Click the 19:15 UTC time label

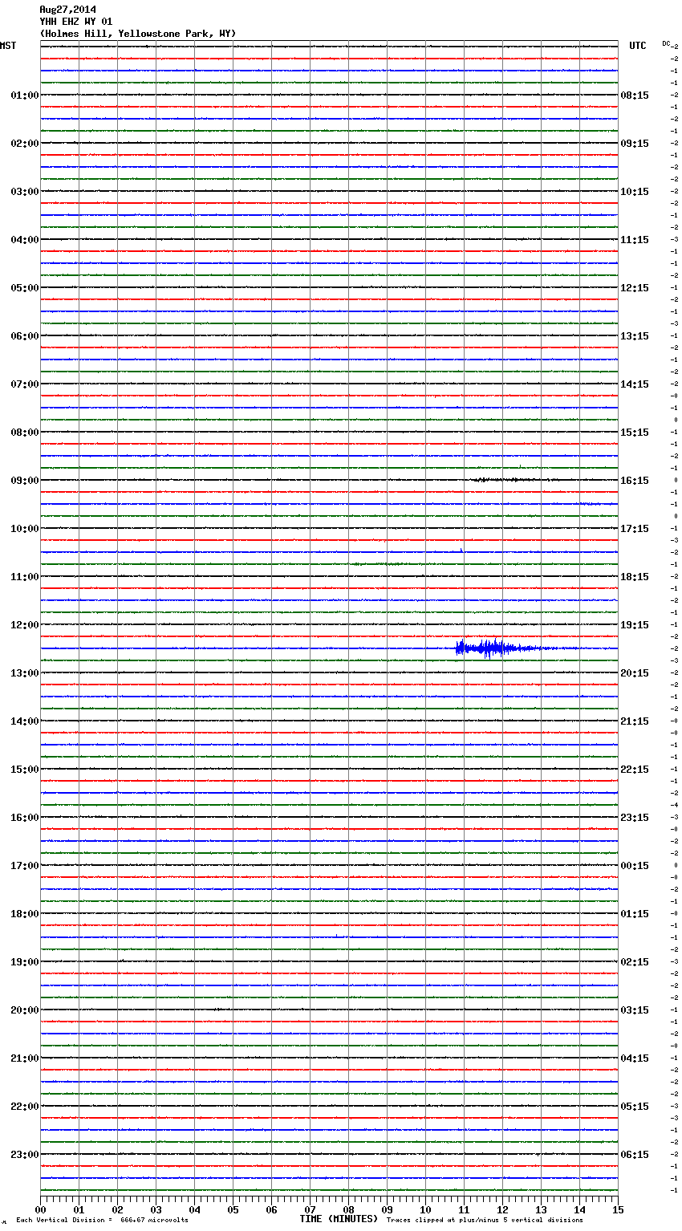[x=635, y=625]
